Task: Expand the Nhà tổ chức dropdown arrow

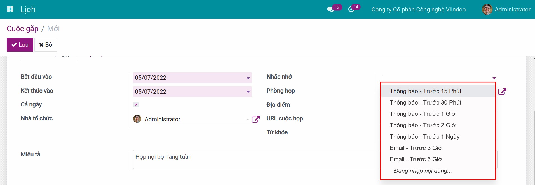Action: point(248,120)
